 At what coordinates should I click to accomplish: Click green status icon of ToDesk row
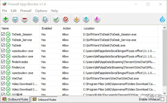[x=8, y=45]
